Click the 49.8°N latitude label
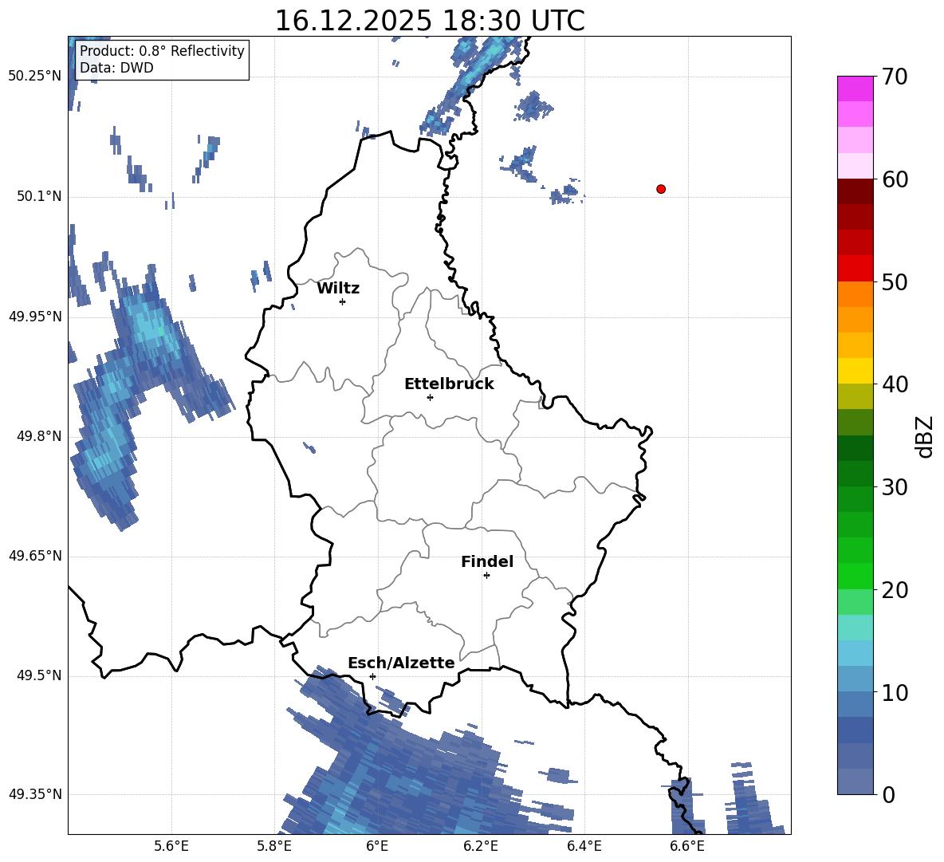The image size is (944, 862). (39, 436)
